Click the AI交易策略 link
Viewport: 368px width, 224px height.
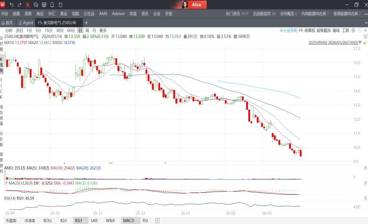point(288,30)
